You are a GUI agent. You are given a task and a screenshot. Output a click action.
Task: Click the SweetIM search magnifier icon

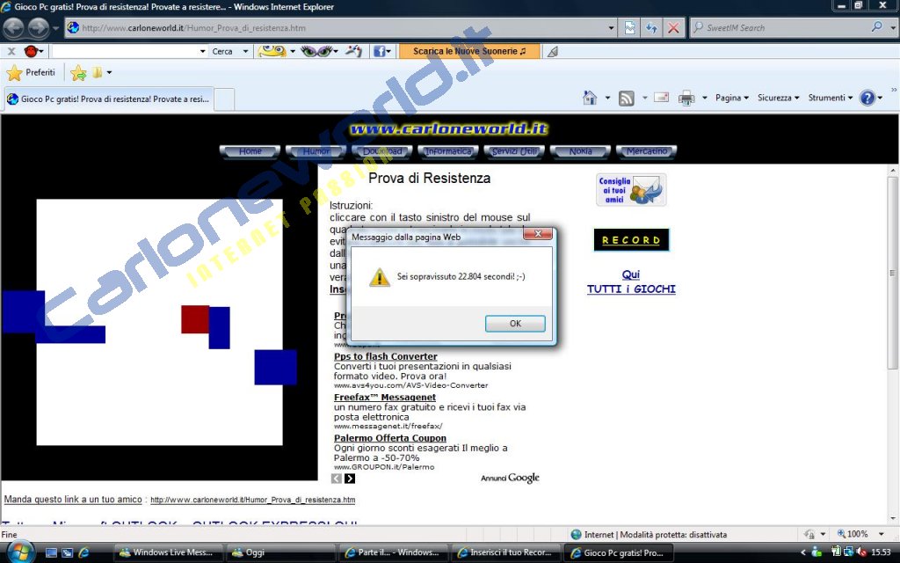pyautogui.click(x=876, y=27)
